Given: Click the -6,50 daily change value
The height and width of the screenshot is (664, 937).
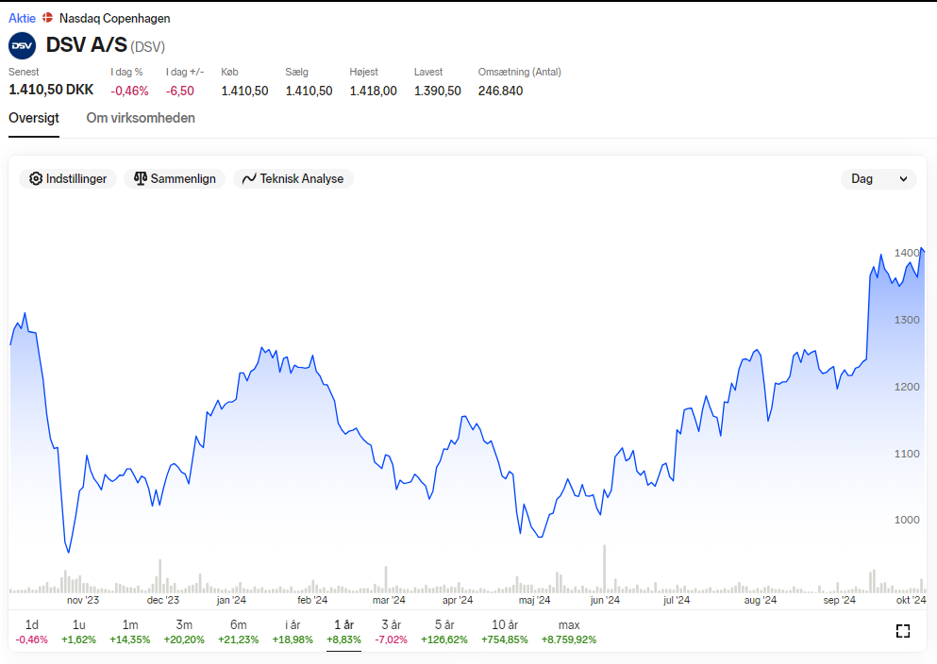Looking at the screenshot, I should pyautogui.click(x=180, y=91).
